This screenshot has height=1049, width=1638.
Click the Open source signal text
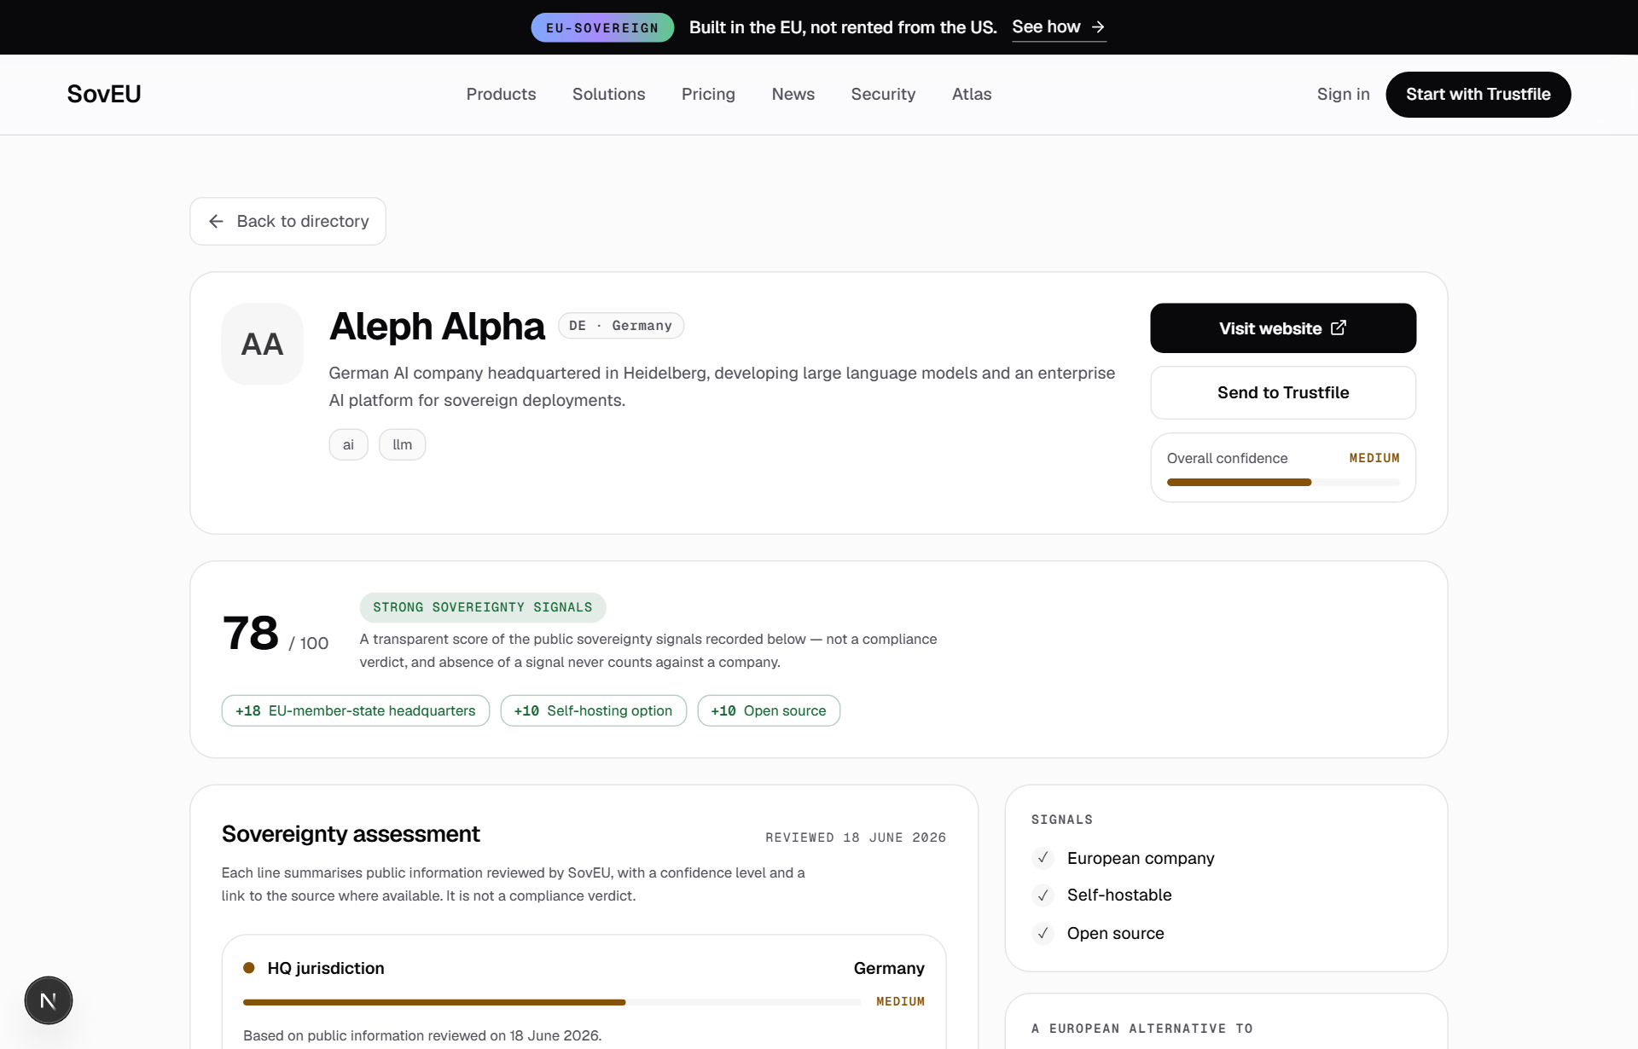coord(1115,933)
